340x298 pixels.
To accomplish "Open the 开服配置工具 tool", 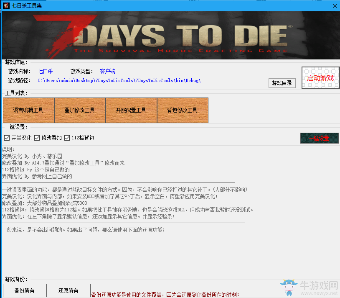I will click(x=131, y=110).
